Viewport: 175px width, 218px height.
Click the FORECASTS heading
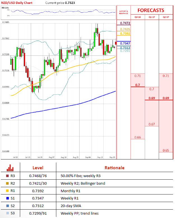(x=151, y=10)
